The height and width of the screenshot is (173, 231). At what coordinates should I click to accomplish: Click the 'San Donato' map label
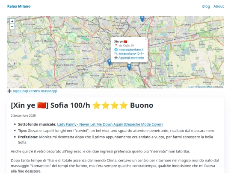(x=158, y=85)
